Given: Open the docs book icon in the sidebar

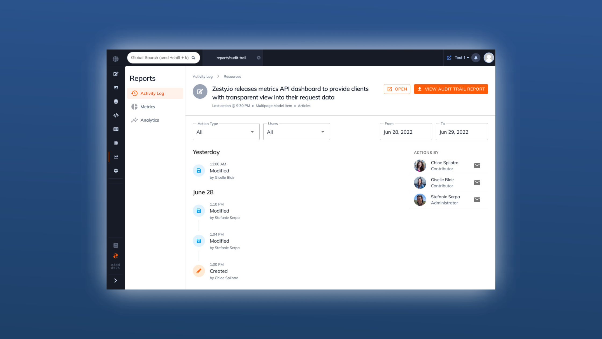Looking at the screenshot, I should 116,245.
